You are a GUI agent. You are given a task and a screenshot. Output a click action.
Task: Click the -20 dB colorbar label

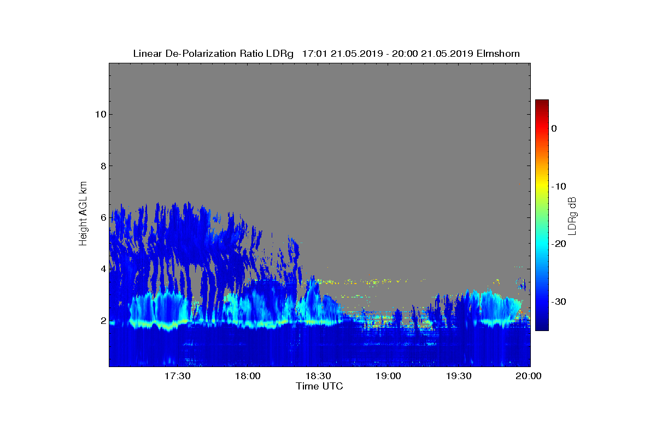point(558,244)
